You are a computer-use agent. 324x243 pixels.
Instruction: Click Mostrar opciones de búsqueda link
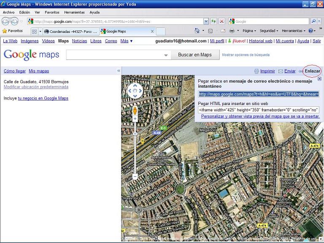click(x=246, y=55)
